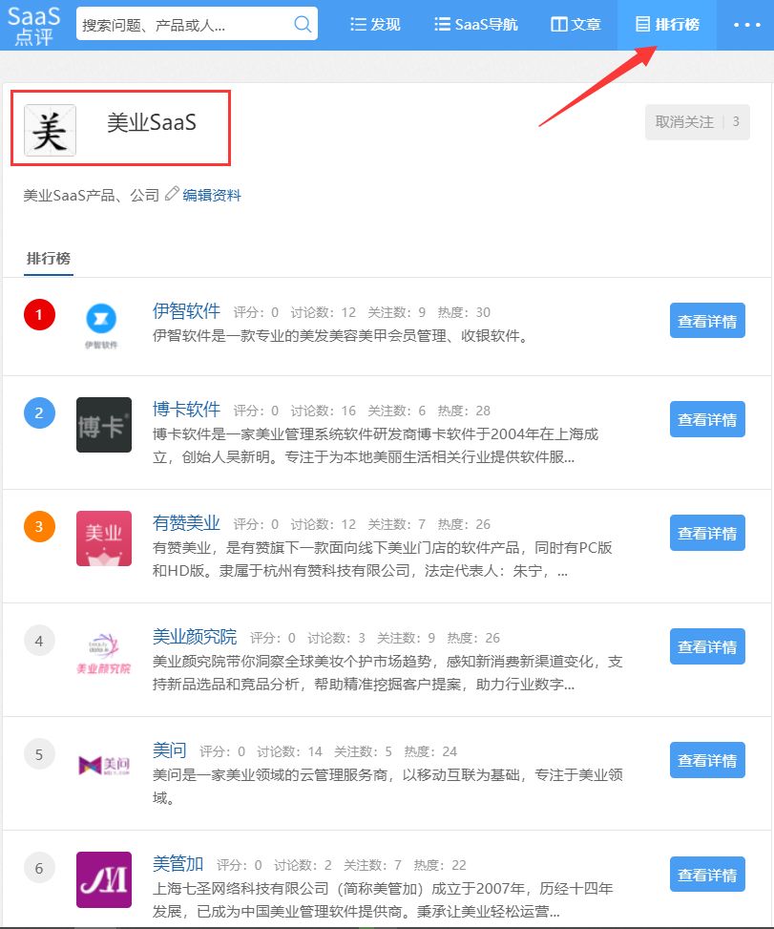This screenshot has height=929, width=774.
Task: Expand the three-dot more menu
Action: (x=746, y=25)
